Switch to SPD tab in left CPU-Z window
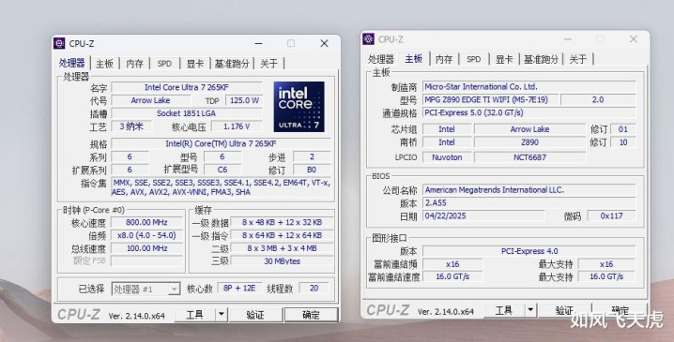This screenshot has width=674, height=342. [164, 64]
